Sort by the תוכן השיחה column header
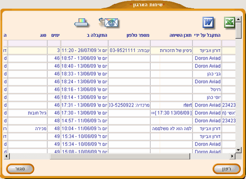 pos(180,35)
